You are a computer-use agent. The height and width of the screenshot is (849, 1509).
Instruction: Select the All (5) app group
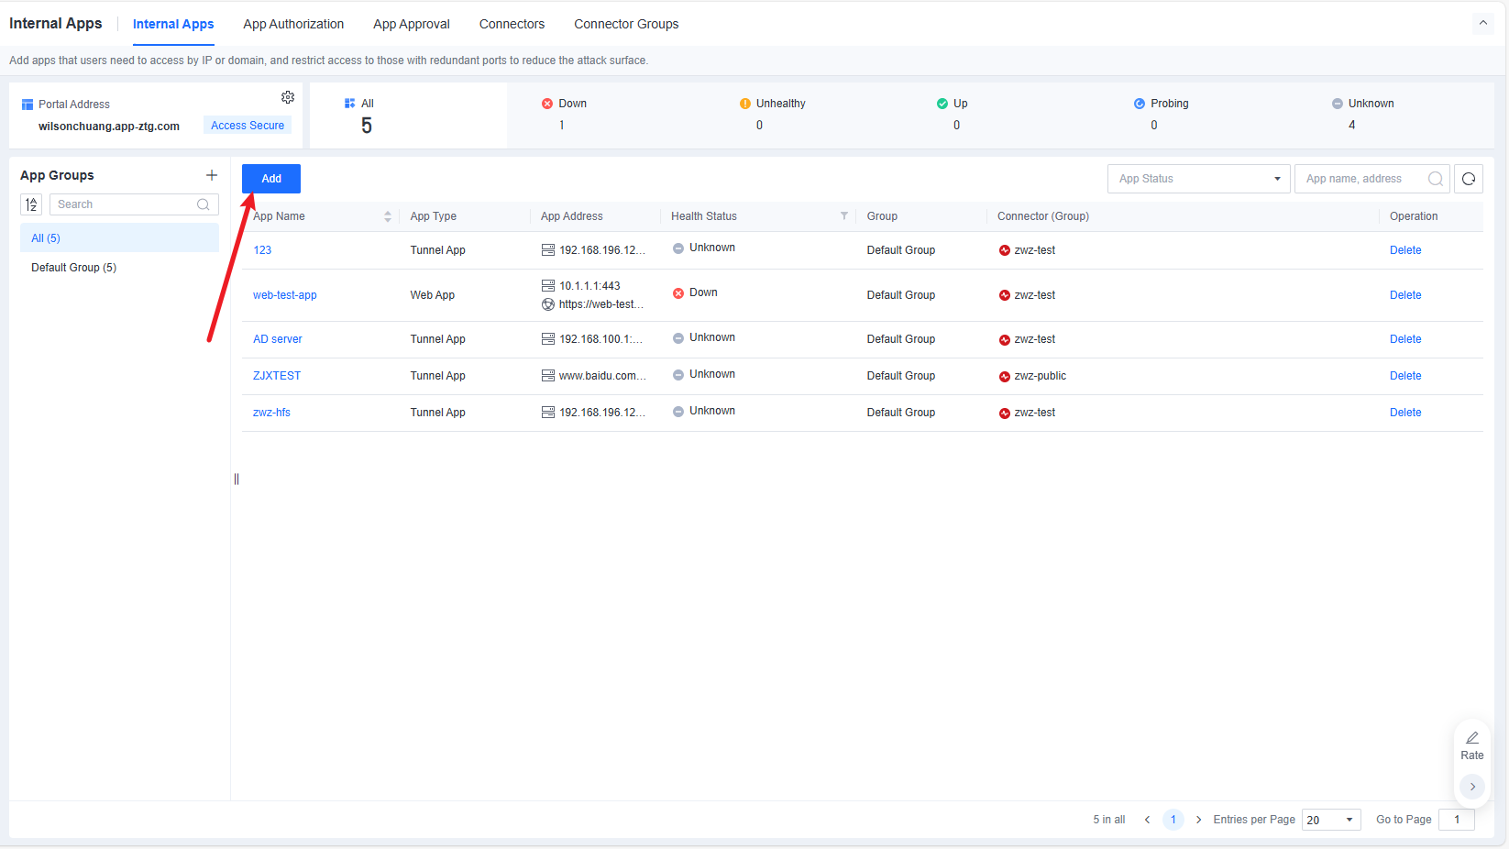click(119, 238)
